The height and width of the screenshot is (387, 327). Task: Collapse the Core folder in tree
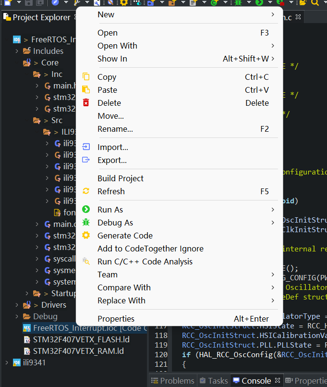pyautogui.click(x=17, y=62)
